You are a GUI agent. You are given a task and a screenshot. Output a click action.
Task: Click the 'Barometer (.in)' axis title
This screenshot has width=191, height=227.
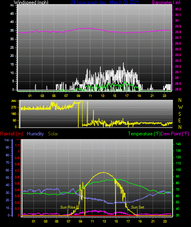[x=166, y=2]
